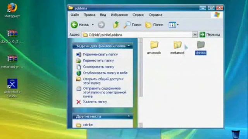Viewport: 248px width, 139px height.
Task: Open the Файл menu
Action: pos(75,15)
